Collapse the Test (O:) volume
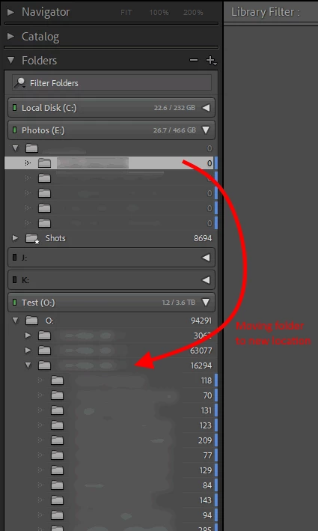This screenshot has height=531, width=318. [x=206, y=302]
